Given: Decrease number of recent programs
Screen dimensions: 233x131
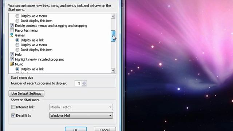Looking at the screenshot, I should point(84,84).
